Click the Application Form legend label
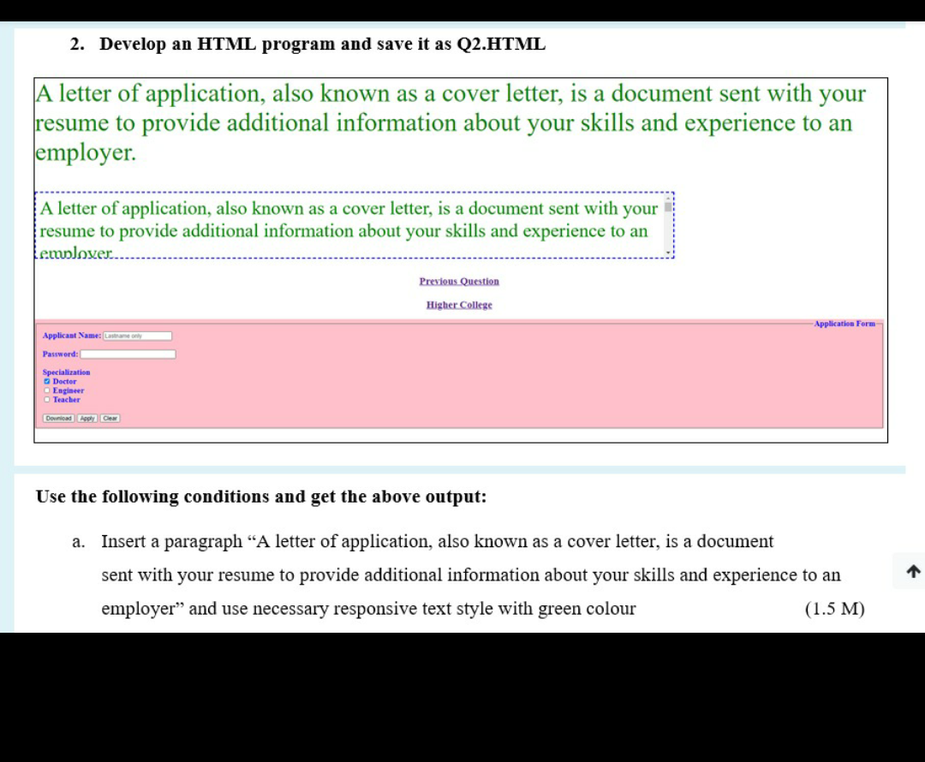 pyautogui.click(x=844, y=324)
